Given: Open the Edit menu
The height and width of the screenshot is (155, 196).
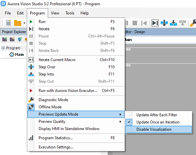Looking at the screenshot, I should (x=20, y=13).
